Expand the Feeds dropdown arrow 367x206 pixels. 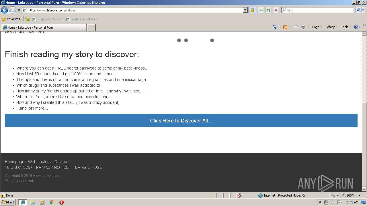(x=291, y=27)
